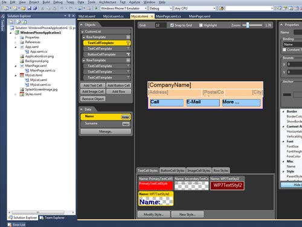The image size is (302, 227).
Task: Click the Undo toolbar icon
Action: (x=62, y=8)
